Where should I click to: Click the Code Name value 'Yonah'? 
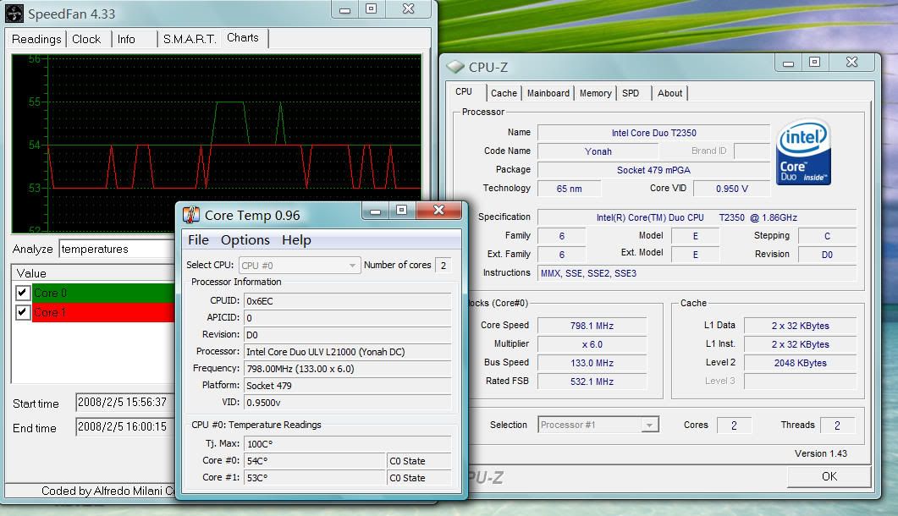[598, 151]
